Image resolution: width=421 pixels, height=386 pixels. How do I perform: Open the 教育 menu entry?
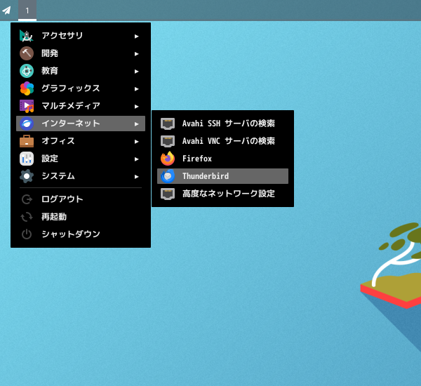tap(81, 71)
